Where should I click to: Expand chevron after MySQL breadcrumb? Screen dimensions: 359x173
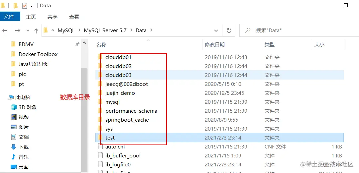tap(79, 30)
